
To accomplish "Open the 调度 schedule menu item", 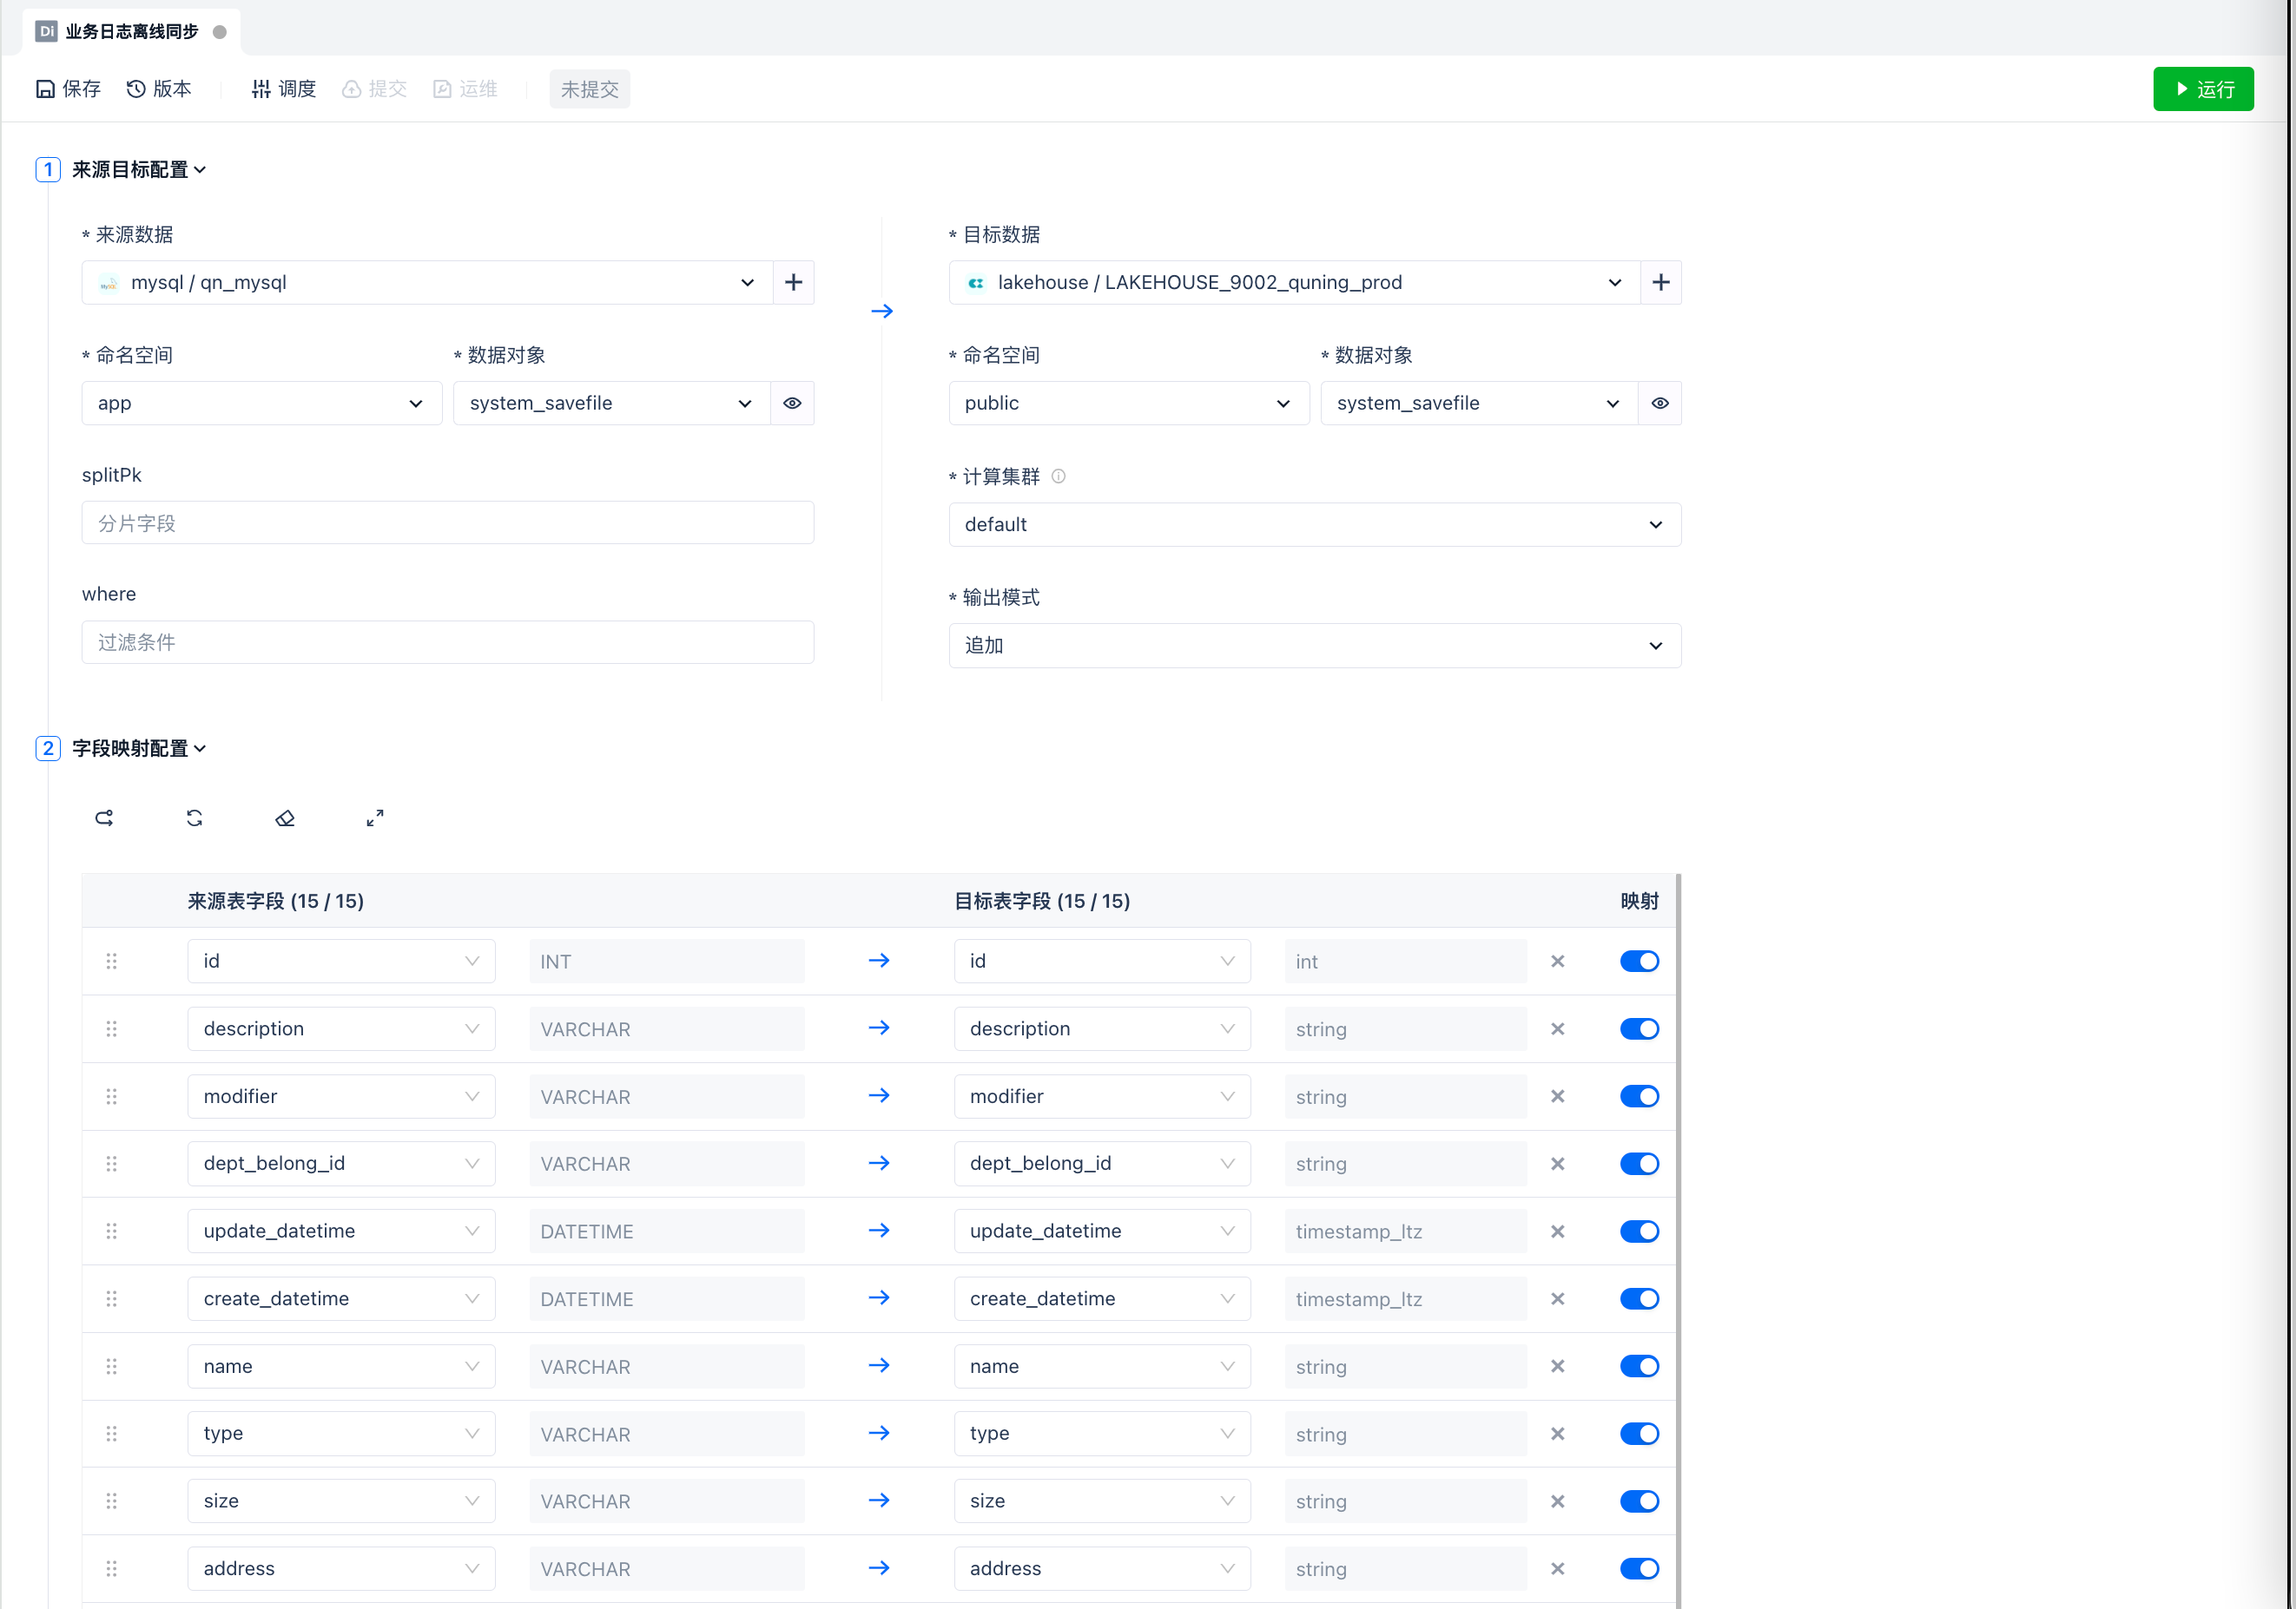I will (x=284, y=89).
